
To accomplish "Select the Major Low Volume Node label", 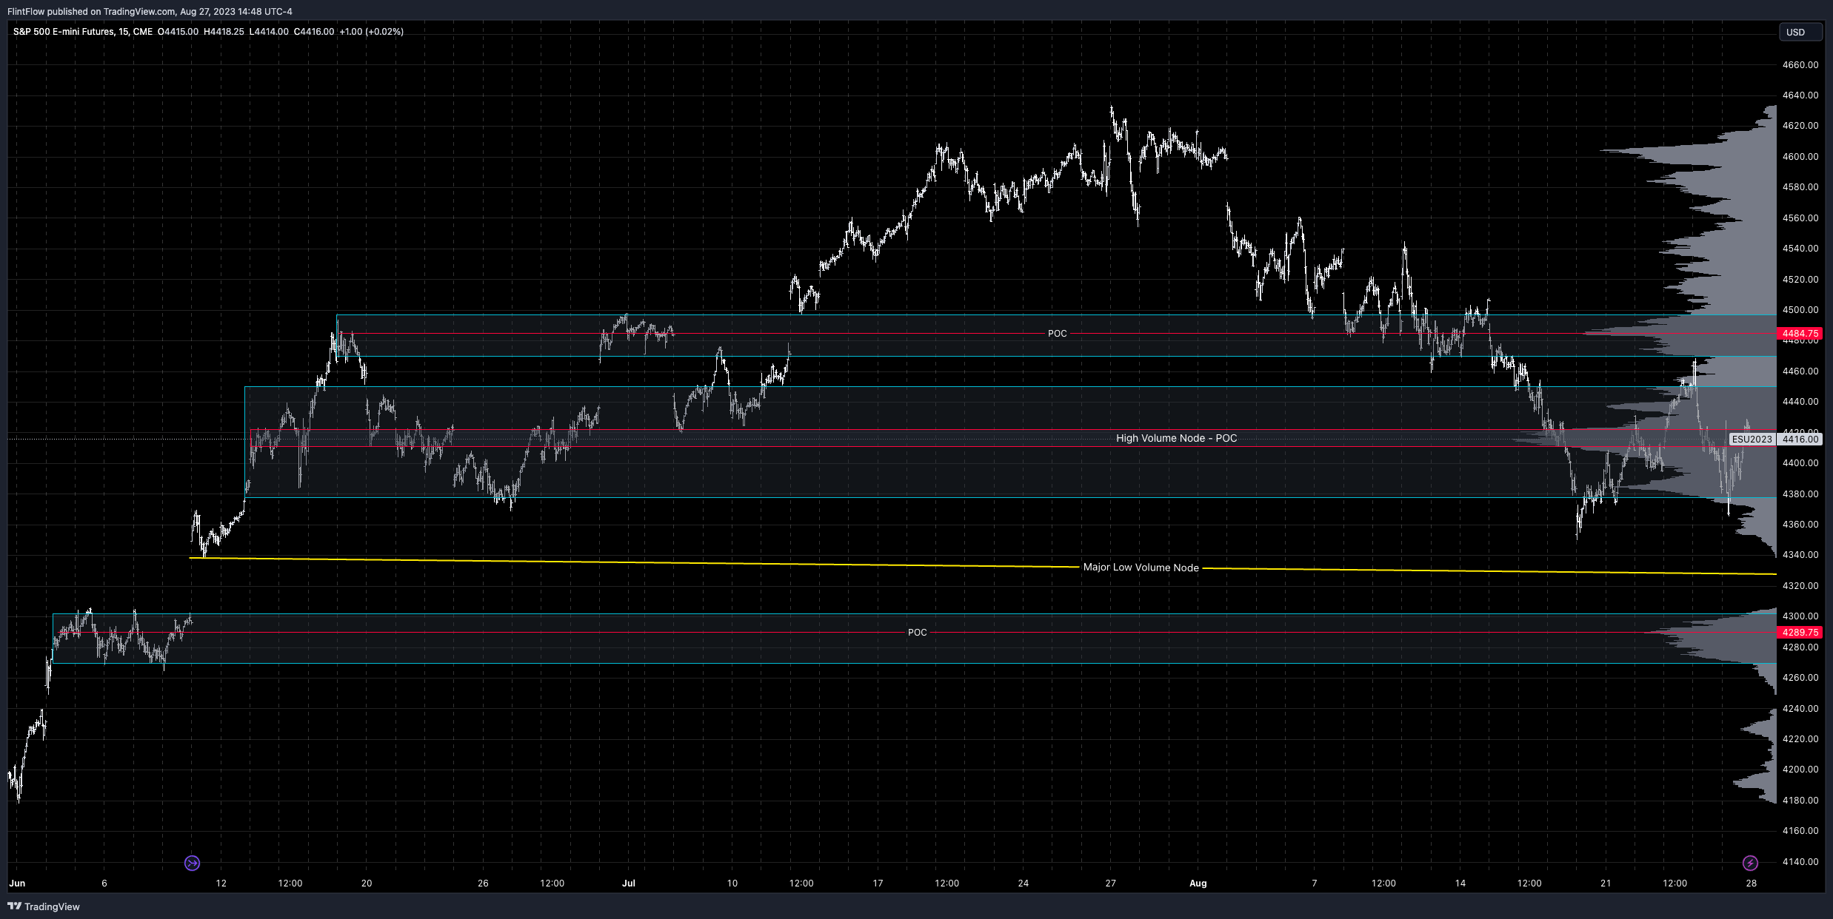I will click(1141, 568).
